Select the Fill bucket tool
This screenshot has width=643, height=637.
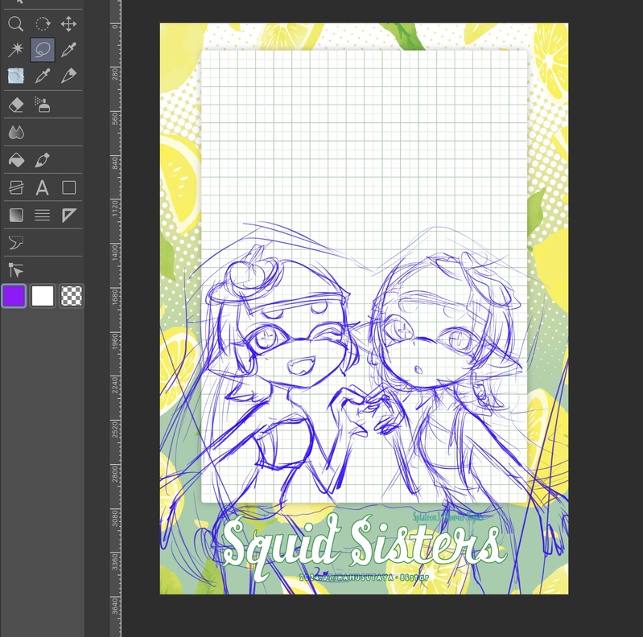[15, 160]
